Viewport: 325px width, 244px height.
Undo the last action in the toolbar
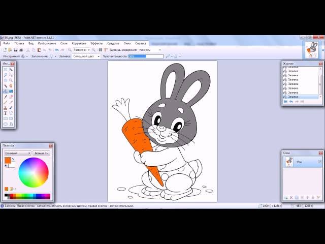tap(56, 50)
